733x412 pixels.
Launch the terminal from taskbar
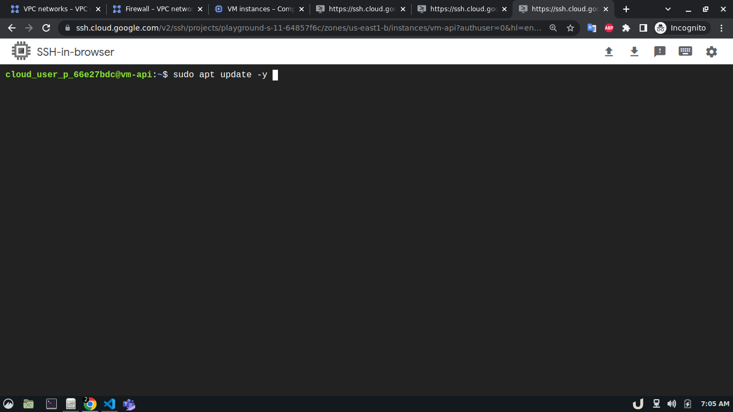click(52, 404)
